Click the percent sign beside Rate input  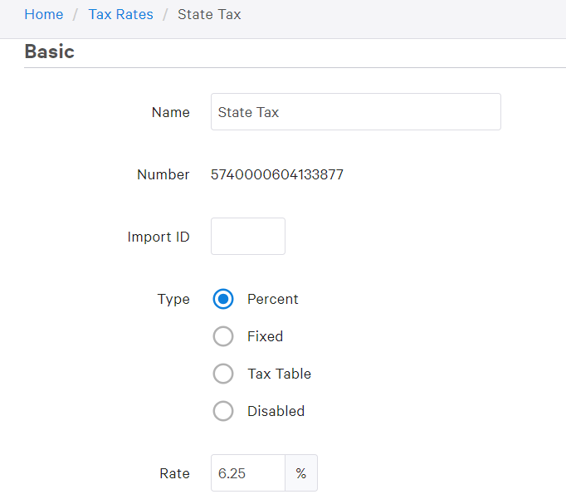click(x=300, y=473)
